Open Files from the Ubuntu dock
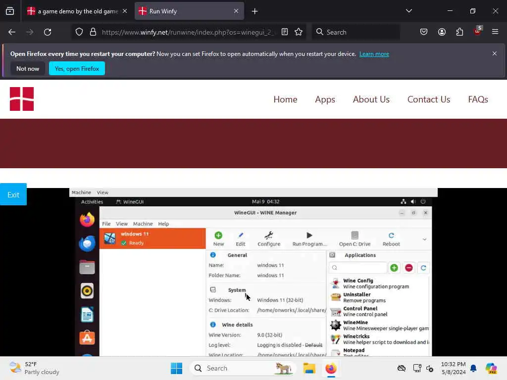Screen dimensions: 507x380 pos(87,267)
